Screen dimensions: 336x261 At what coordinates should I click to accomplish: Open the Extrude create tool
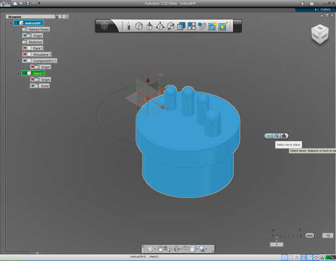150,26
